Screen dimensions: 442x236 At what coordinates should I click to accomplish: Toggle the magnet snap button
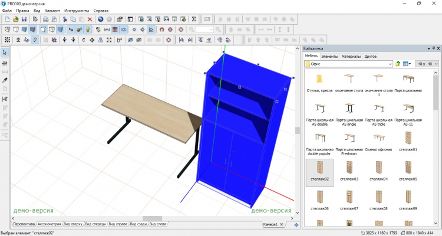tap(161, 29)
